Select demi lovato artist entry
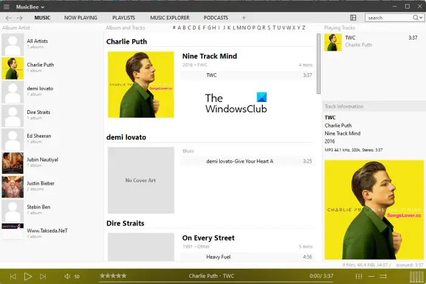426x284 pixels. click(52, 92)
